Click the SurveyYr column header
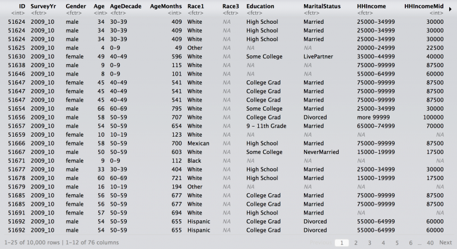The image size is (457, 249). click(x=43, y=6)
